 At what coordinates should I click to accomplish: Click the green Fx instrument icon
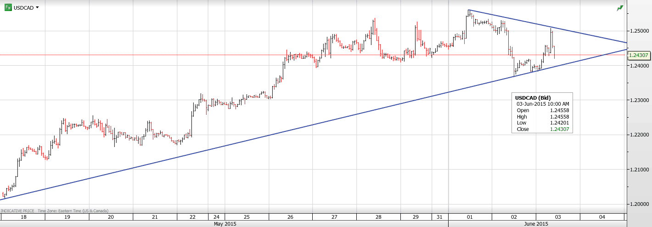pyautogui.click(x=8, y=7)
